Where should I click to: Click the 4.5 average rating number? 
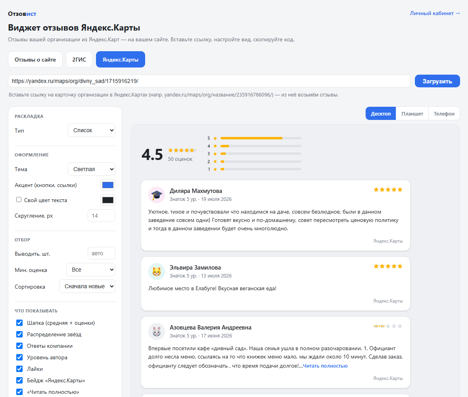click(152, 154)
